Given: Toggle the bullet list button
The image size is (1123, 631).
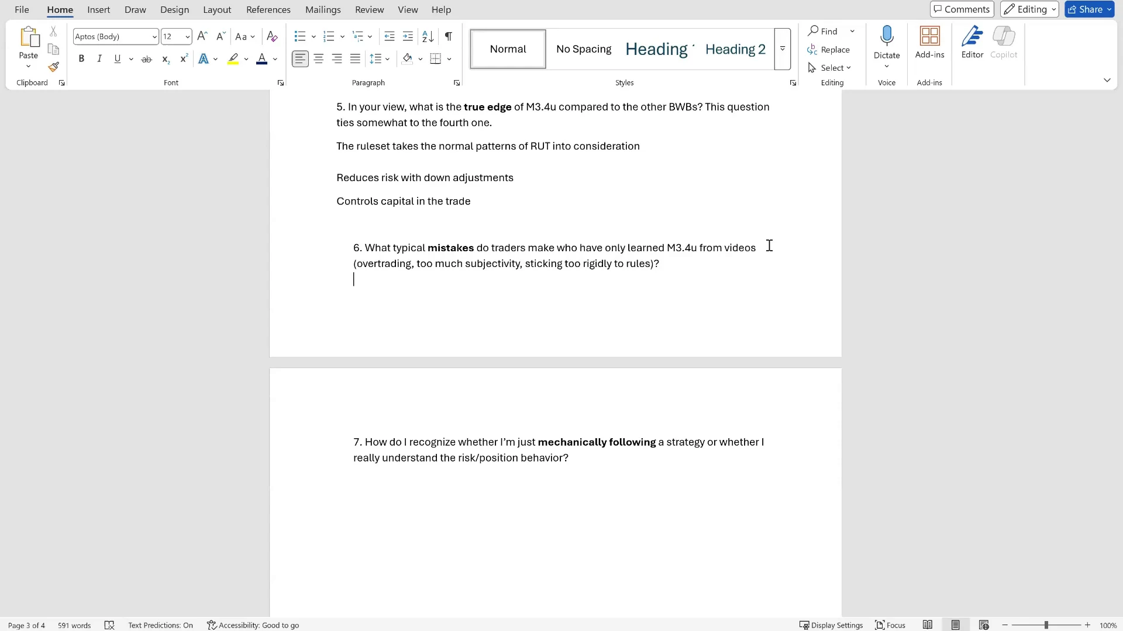Looking at the screenshot, I should click(300, 36).
